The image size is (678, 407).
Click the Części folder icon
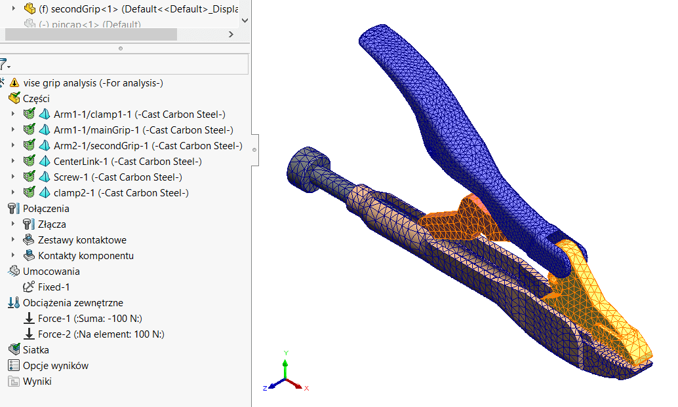pyautogui.click(x=14, y=98)
